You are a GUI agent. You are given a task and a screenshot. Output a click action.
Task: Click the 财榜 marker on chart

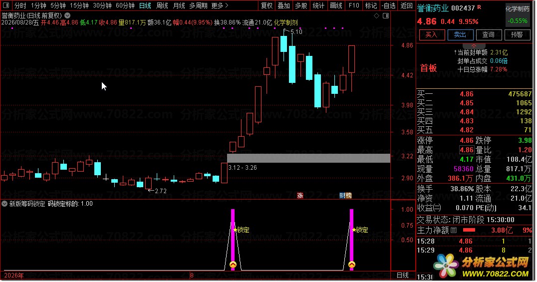345,195
